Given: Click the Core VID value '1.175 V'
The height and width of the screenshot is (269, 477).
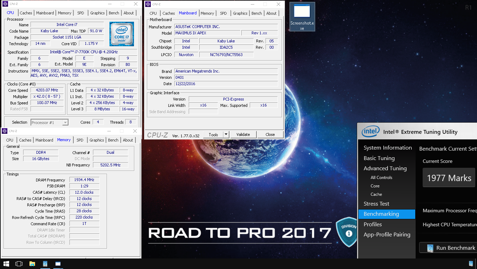Looking at the screenshot, I should click(91, 44).
